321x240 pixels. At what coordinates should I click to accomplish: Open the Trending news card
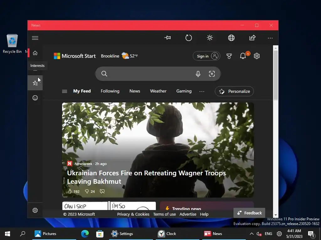(x=207, y=206)
